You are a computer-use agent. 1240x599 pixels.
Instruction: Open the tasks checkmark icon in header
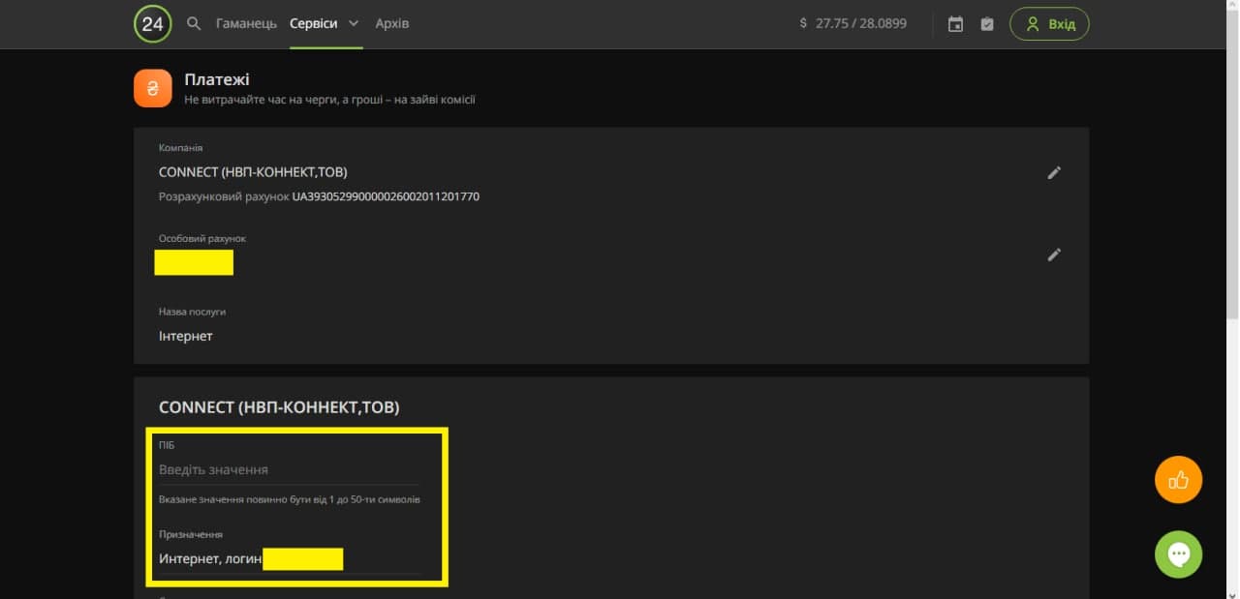(x=987, y=24)
